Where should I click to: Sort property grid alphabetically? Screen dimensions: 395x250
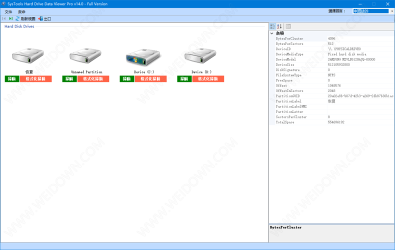[279, 26]
